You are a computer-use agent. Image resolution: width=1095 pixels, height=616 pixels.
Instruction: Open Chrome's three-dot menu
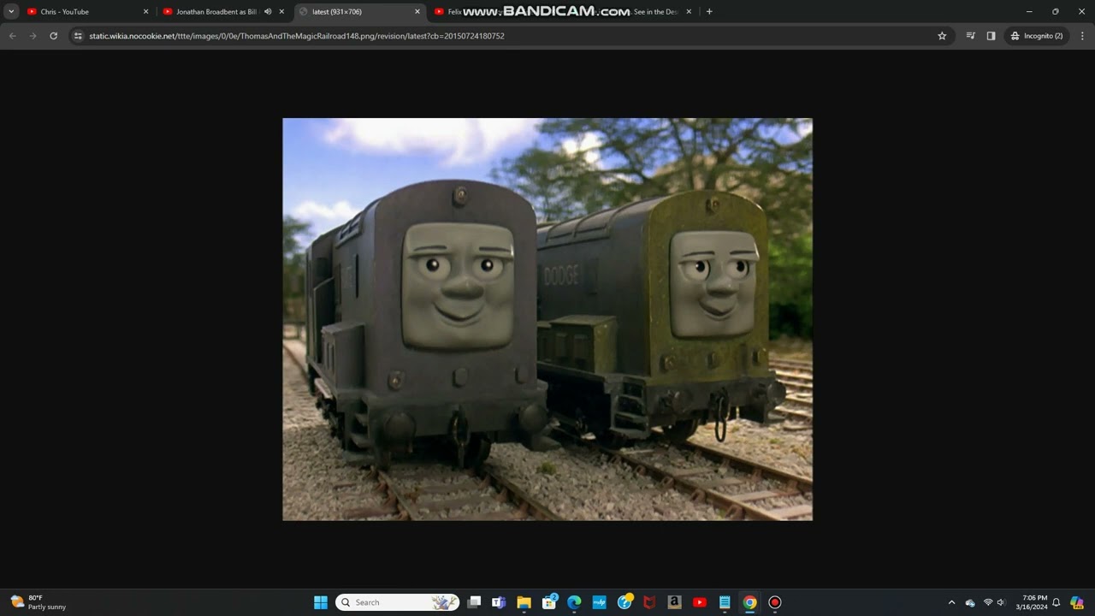[x=1082, y=36]
